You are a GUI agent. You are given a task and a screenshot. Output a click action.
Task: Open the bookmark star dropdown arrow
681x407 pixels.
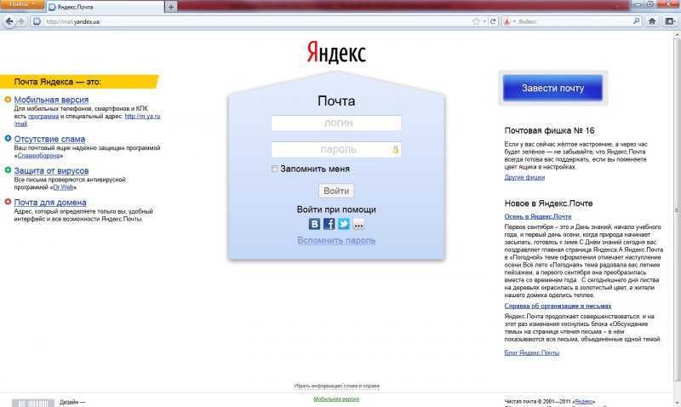pos(484,21)
